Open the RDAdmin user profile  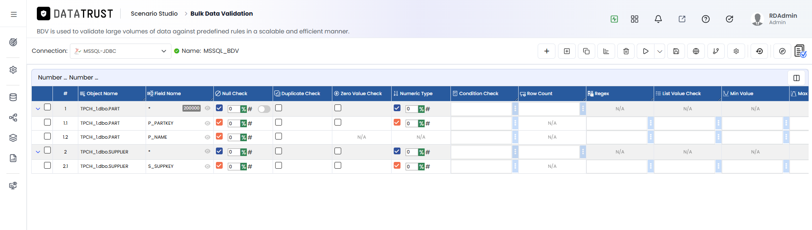774,19
